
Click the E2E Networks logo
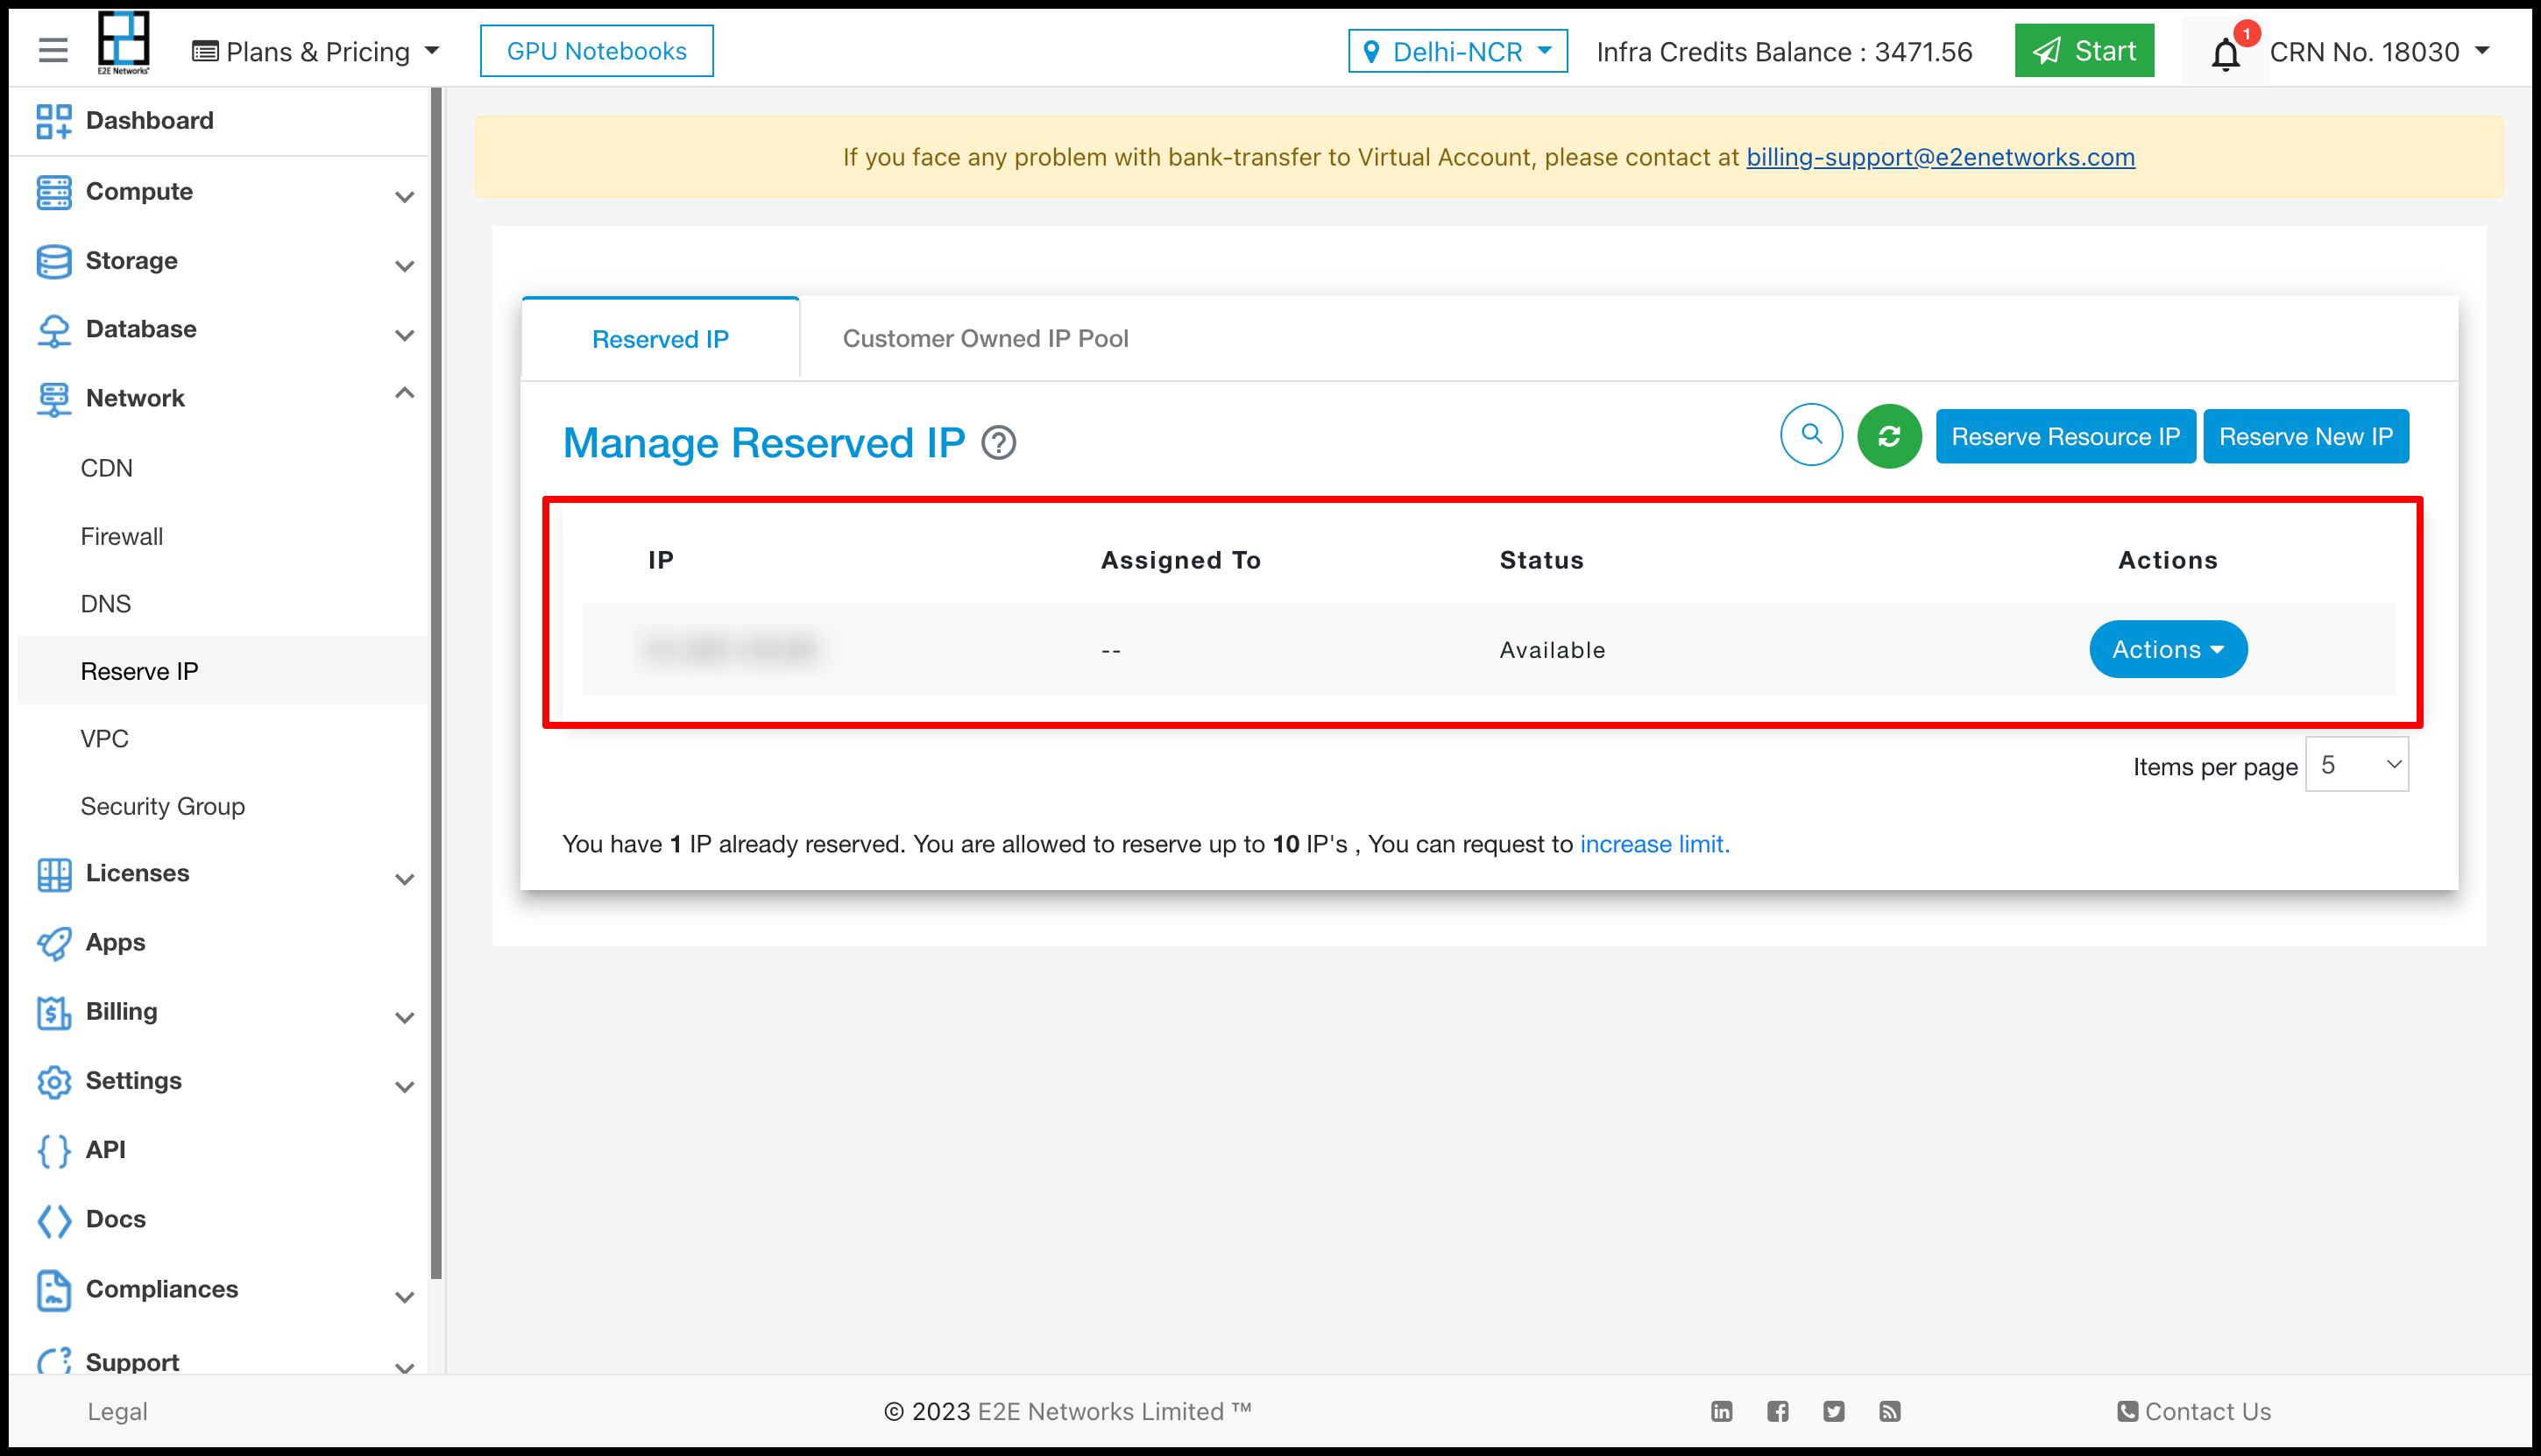pos(123,43)
